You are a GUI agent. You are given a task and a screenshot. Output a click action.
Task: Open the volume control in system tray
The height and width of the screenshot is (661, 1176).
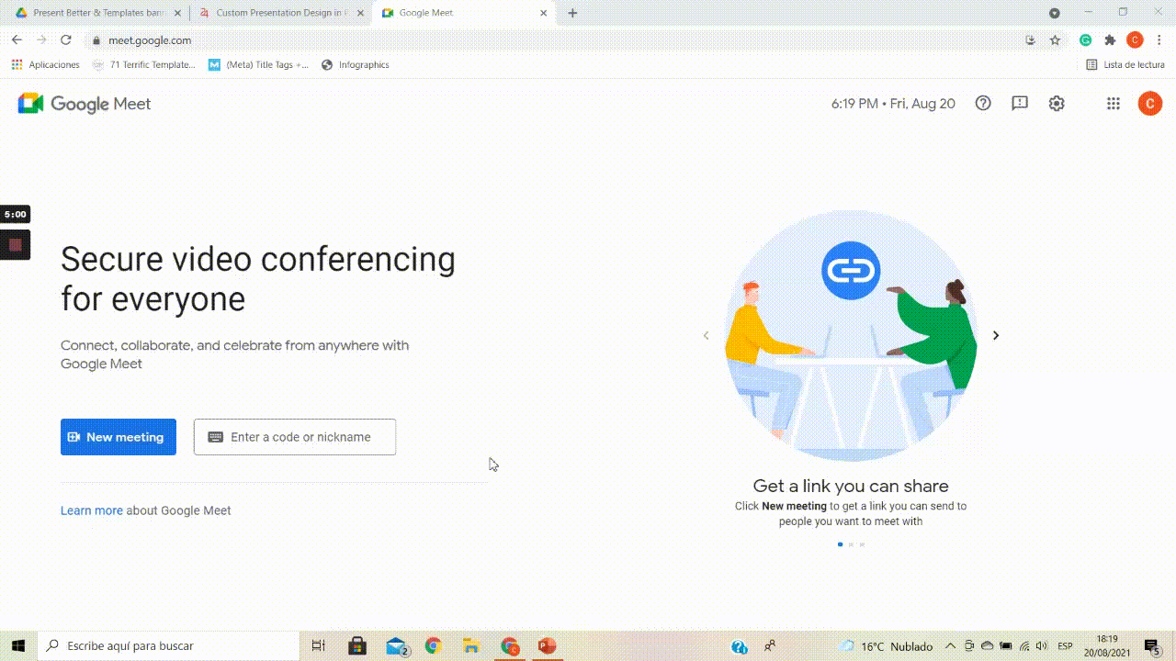1043,646
